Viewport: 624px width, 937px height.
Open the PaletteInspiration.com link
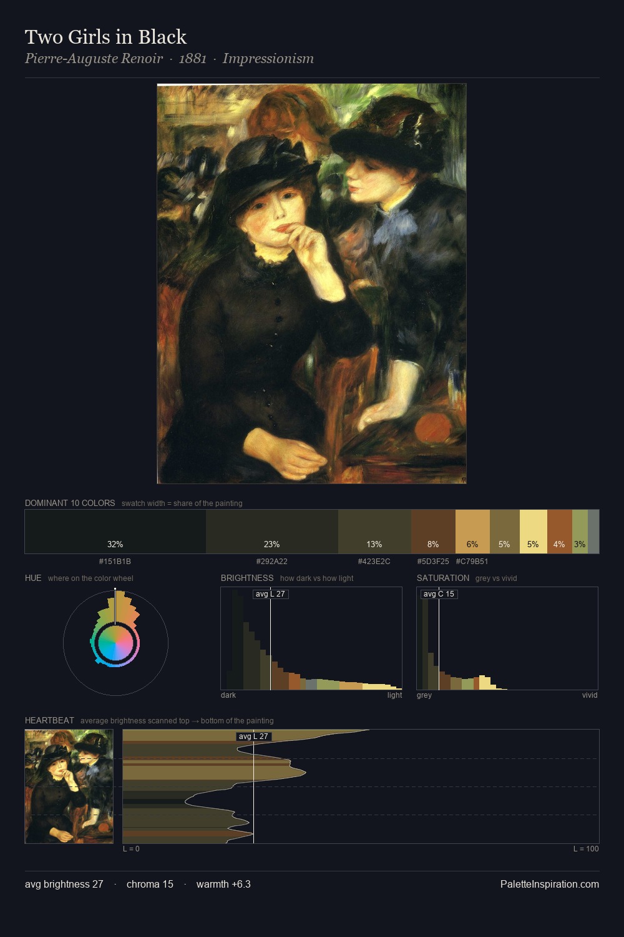point(550,884)
